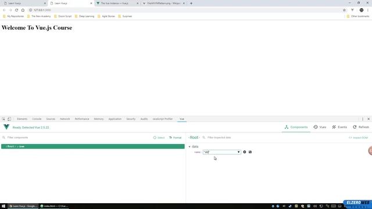372x209 pixels.
Task: Click the site info icon in address bar
Action: pyautogui.click(x=30, y=10)
